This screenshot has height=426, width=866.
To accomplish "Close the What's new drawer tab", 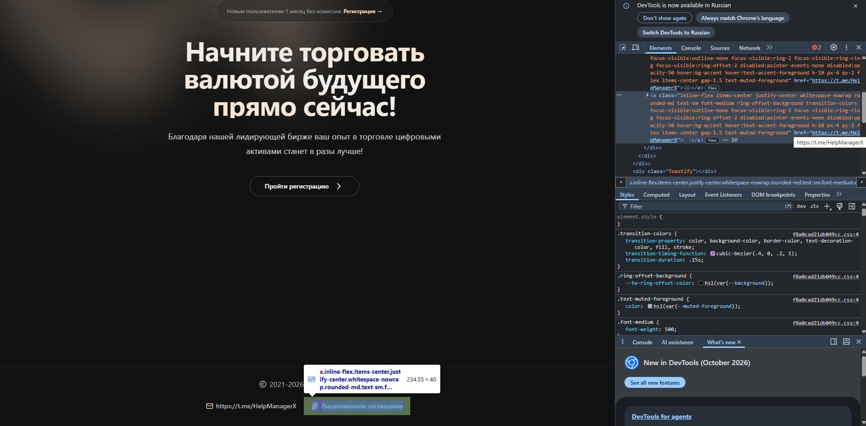I will click(x=739, y=342).
